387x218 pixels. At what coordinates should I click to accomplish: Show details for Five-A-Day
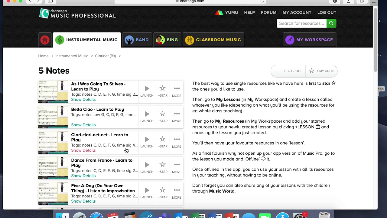(x=83, y=201)
